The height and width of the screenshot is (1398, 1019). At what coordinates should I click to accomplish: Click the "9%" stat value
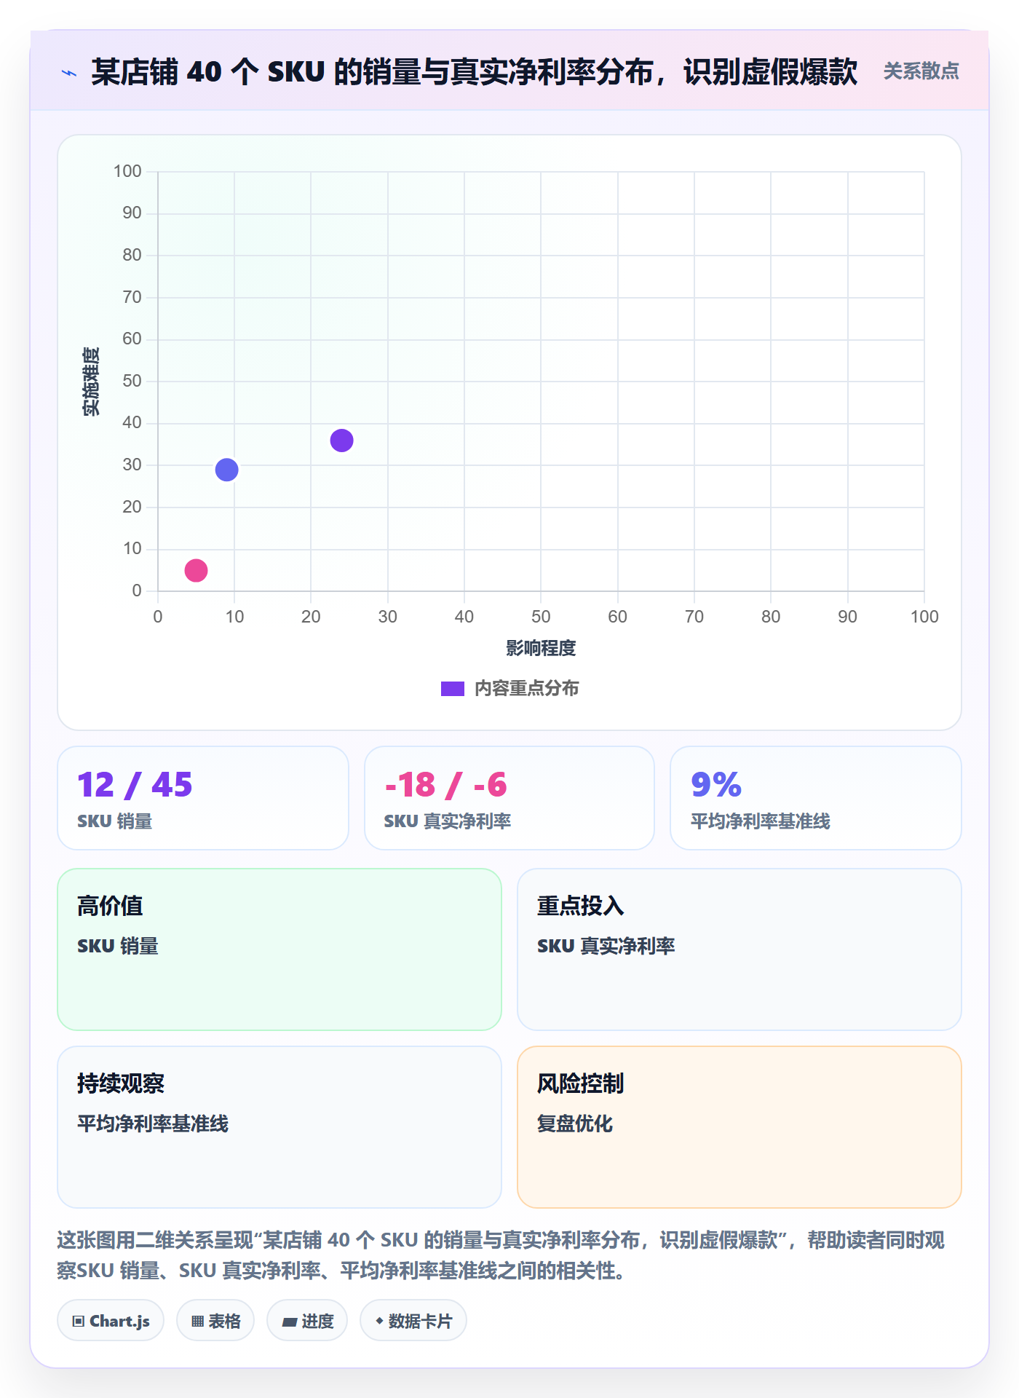tap(716, 785)
